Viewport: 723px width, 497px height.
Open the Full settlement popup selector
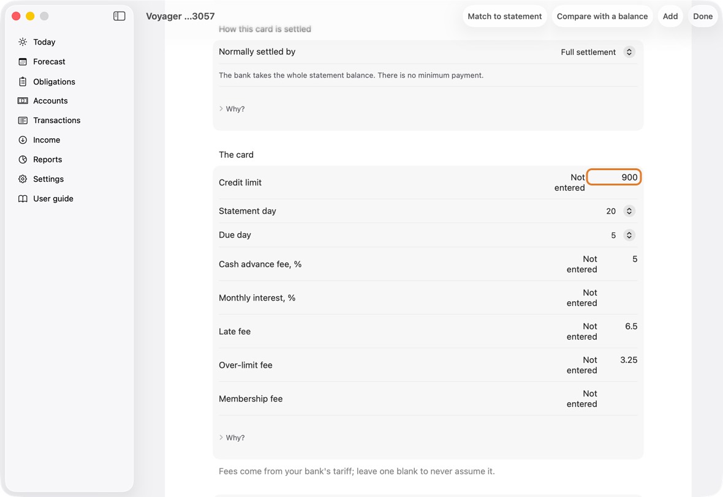click(x=597, y=52)
